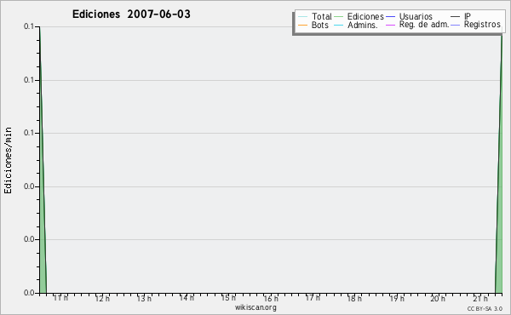Click the 'Ediciones/min' y-axis label
Screen dimensions: 511x315
pyautogui.click(x=8, y=160)
